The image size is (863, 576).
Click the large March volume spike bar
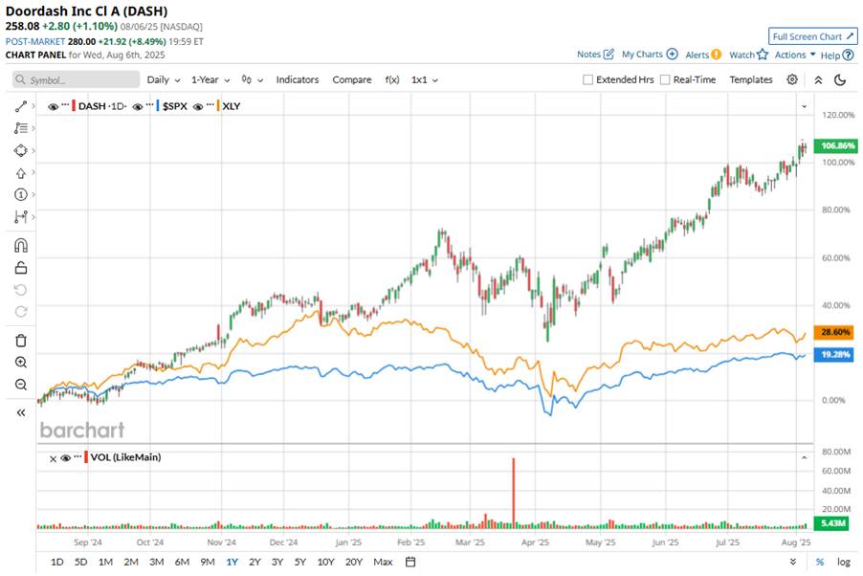(514, 493)
